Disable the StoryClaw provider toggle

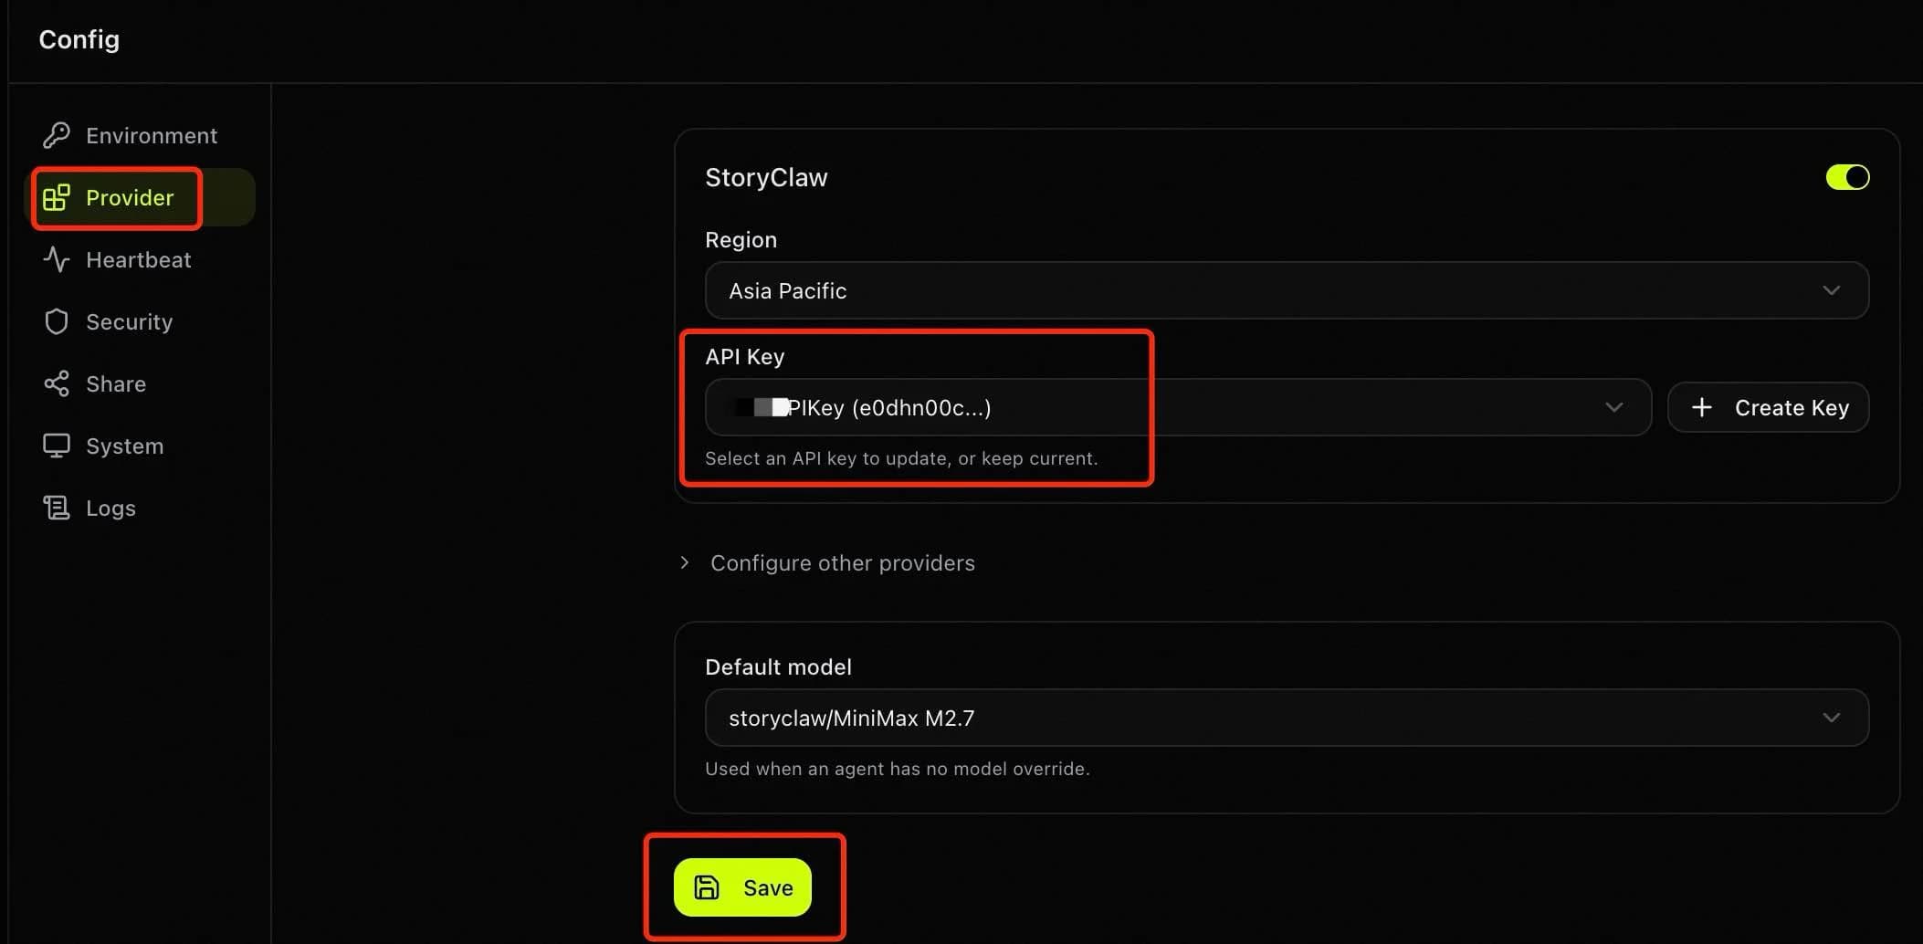click(1847, 177)
